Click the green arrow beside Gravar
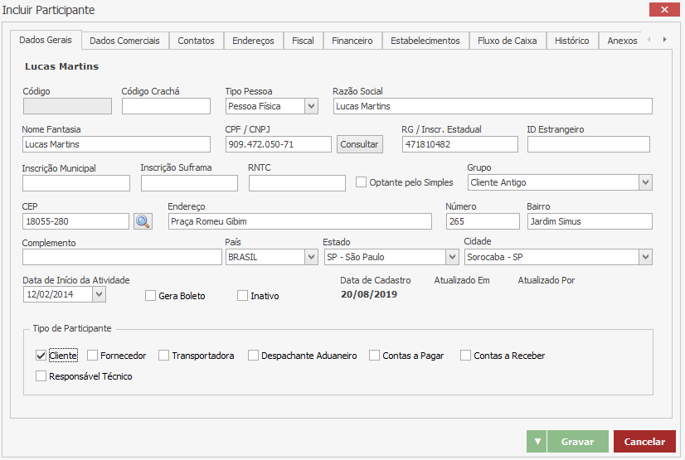 (537, 442)
